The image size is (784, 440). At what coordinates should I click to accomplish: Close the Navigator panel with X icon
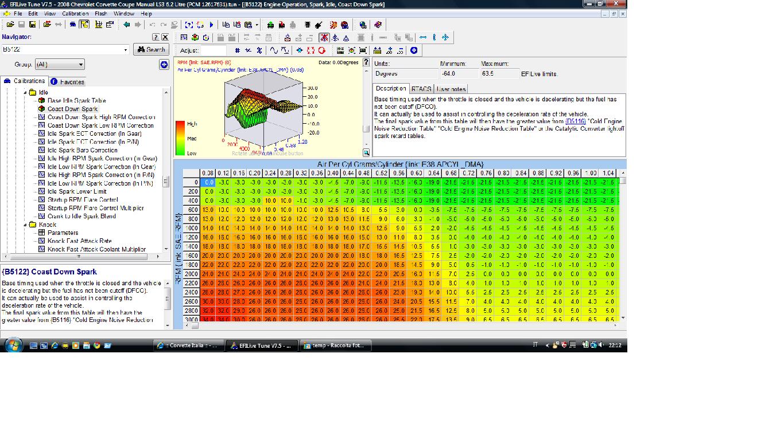point(165,37)
